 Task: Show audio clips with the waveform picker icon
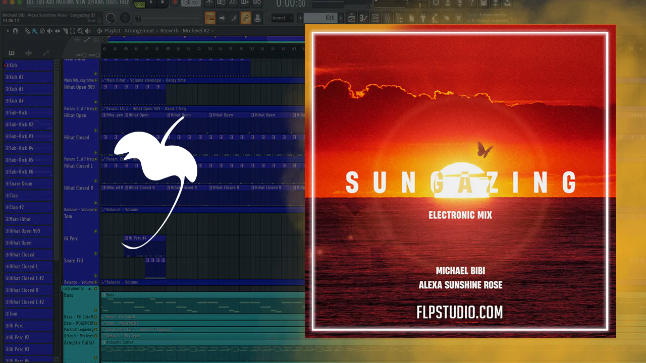29,53
